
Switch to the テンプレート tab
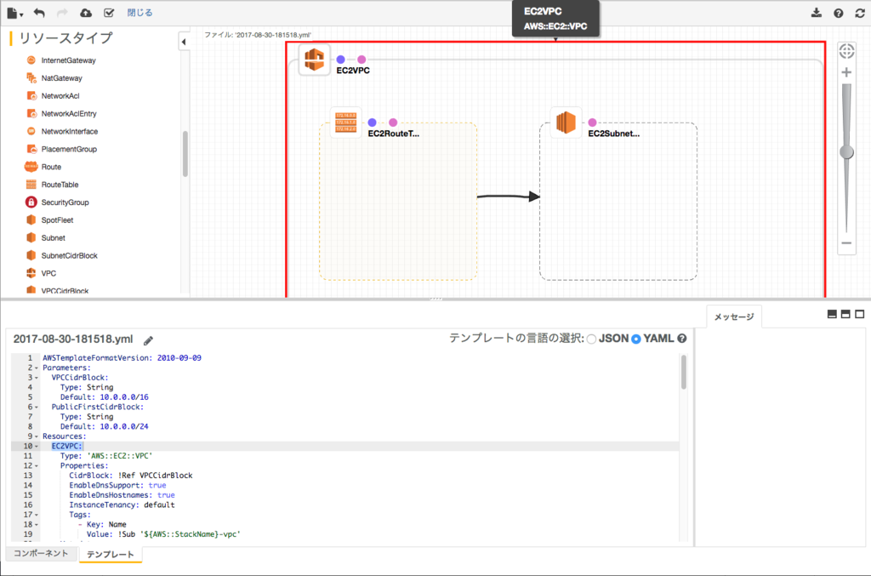[x=110, y=555]
